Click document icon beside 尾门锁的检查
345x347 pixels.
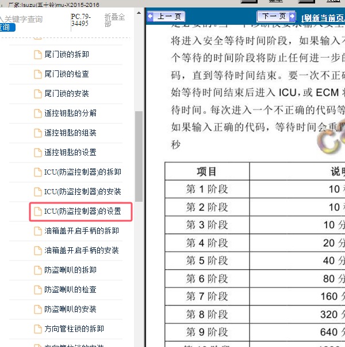pos(38,74)
